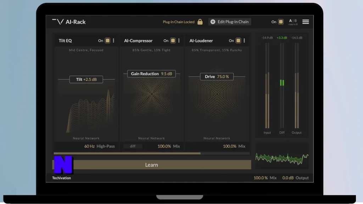Click the '-14.5 dB' output reading
Viewport: 363px width, 204px height.
pos(297,38)
